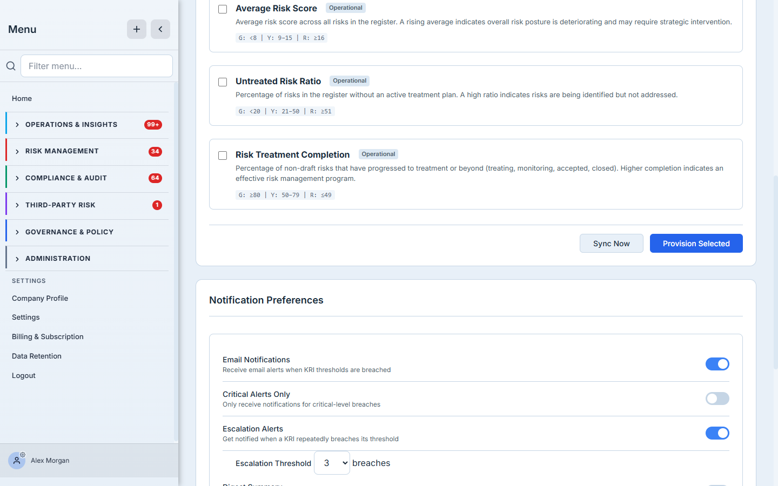Image resolution: width=778 pixels, height=486 pixels.
Task: Open the Settings menu item
Action: click(x=26, y=317)
